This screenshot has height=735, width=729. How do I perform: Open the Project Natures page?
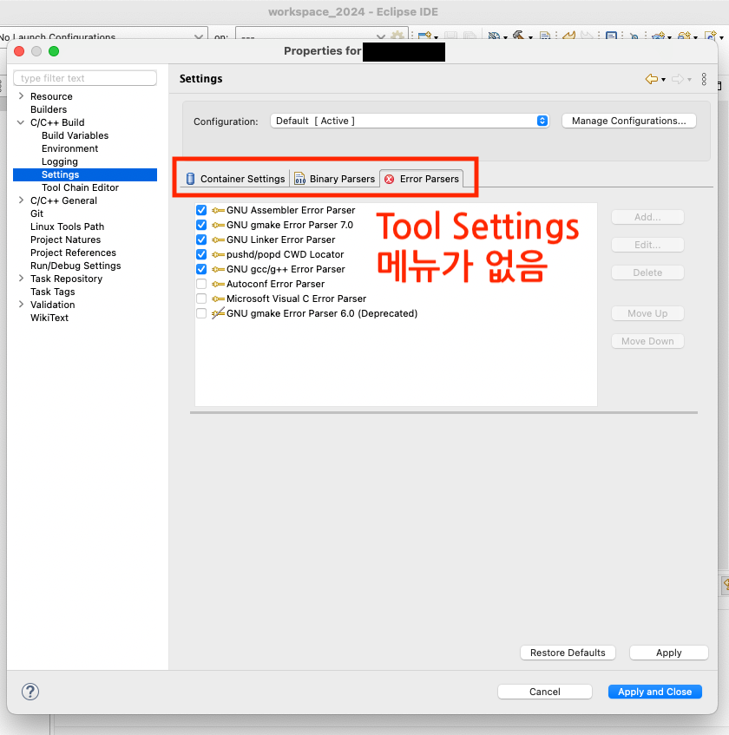coord(66,240)
